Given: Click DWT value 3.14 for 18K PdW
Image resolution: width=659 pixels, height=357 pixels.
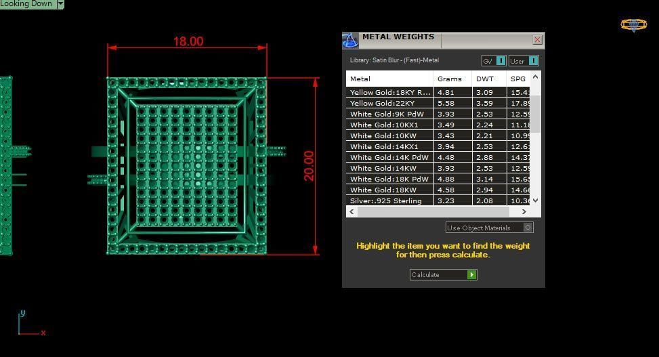Looking at the screenshot, I should point(484,179).
